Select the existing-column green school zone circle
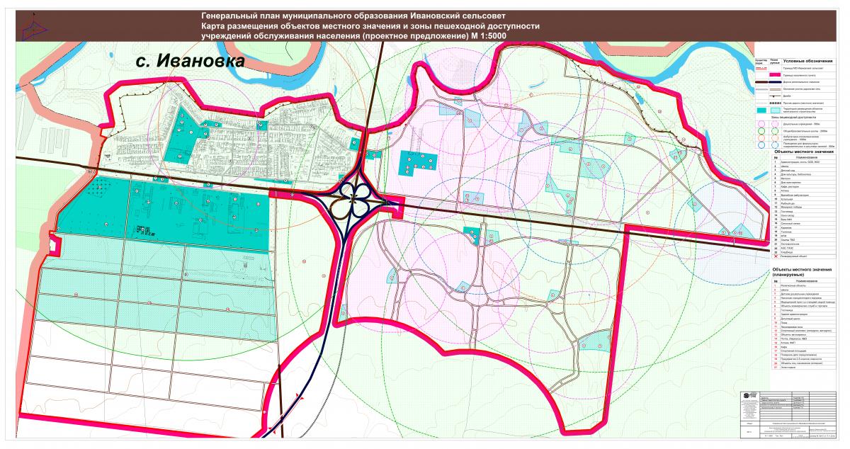Screen dimensions: 850x449 pos(760,131)
